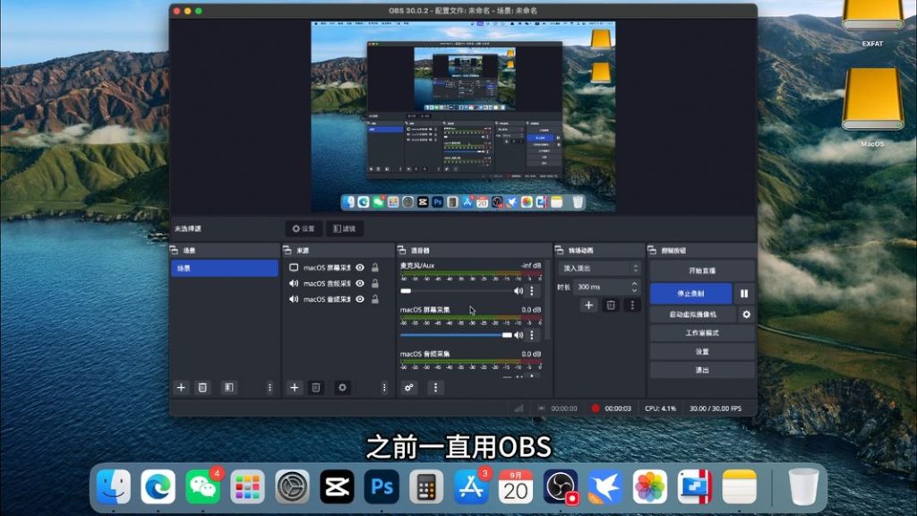The width and height of the screenshot is (917, 516).
Task: Open virtual camera settings gear icon
Action: click(746, 314)
